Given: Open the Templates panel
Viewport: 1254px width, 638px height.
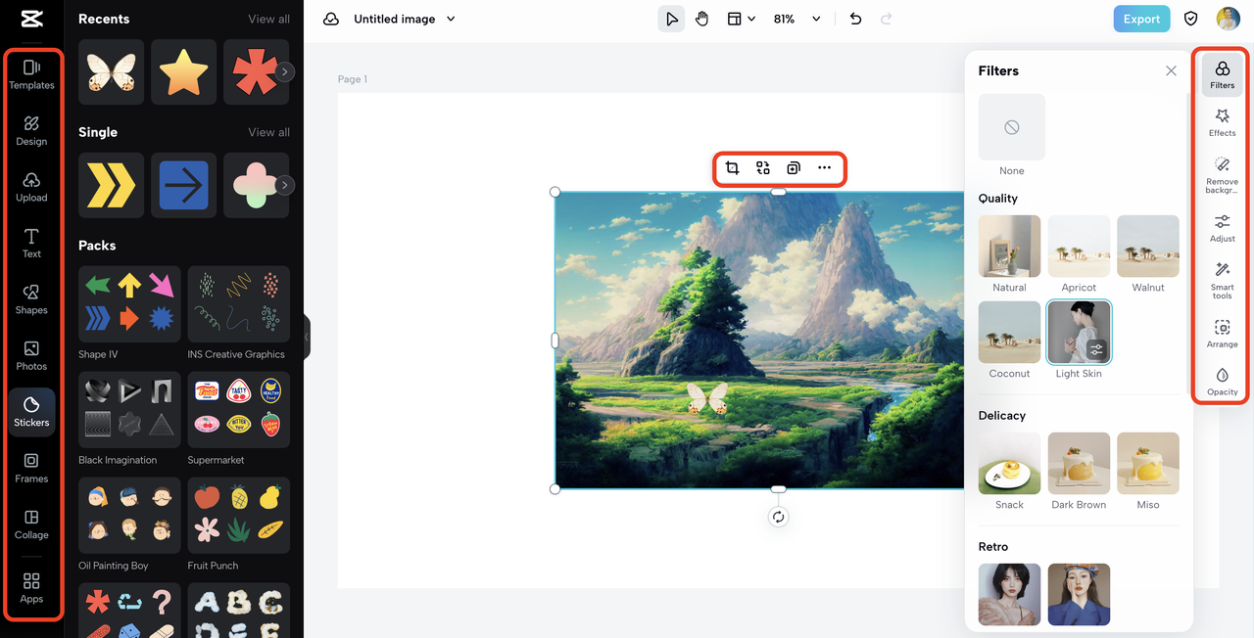Looking at the screenshot, I should 31,74.
